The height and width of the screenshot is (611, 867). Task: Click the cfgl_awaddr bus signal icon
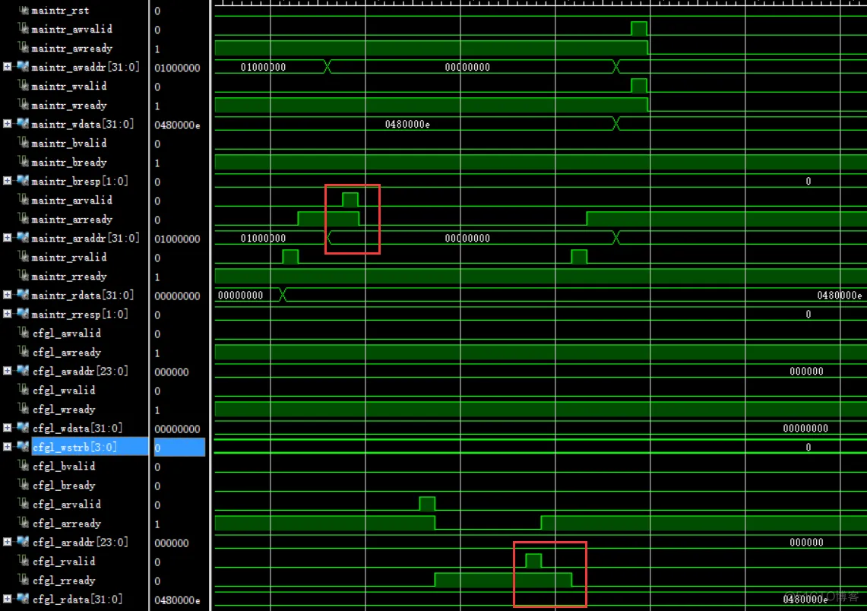tap(23, 371)
